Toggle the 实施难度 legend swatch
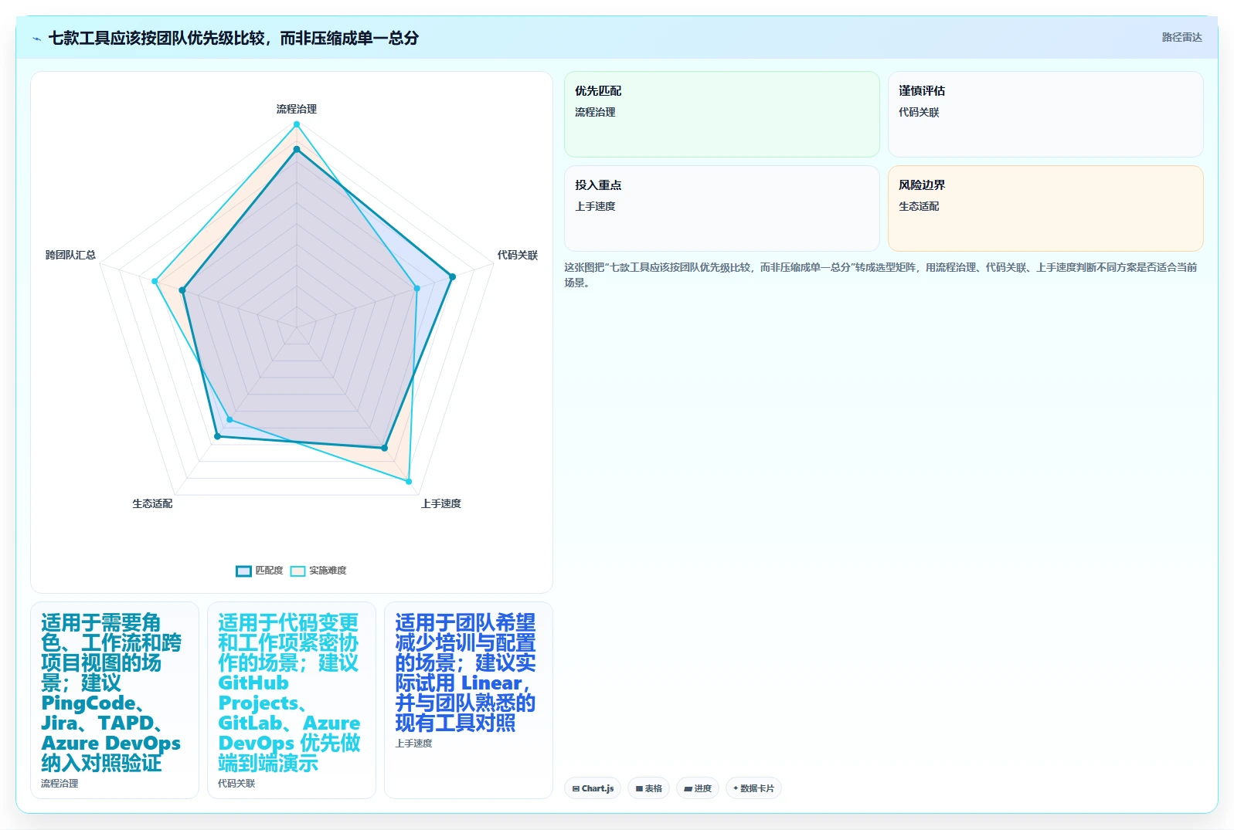The width and height of the screenshot is (1234, 830). (297, 571)
